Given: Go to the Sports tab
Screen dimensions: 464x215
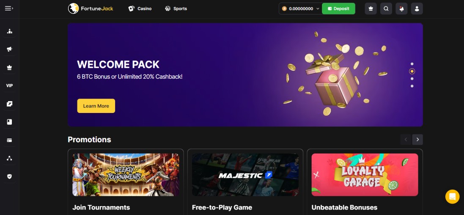Looking at the screenshot, I should [176, 8].
